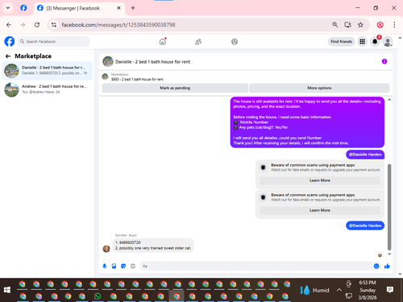Viewport: 403px width, 302px height.
Task: Click the second Learn More scam warning button
Action: pyautogui.click(x=320, y=210)
